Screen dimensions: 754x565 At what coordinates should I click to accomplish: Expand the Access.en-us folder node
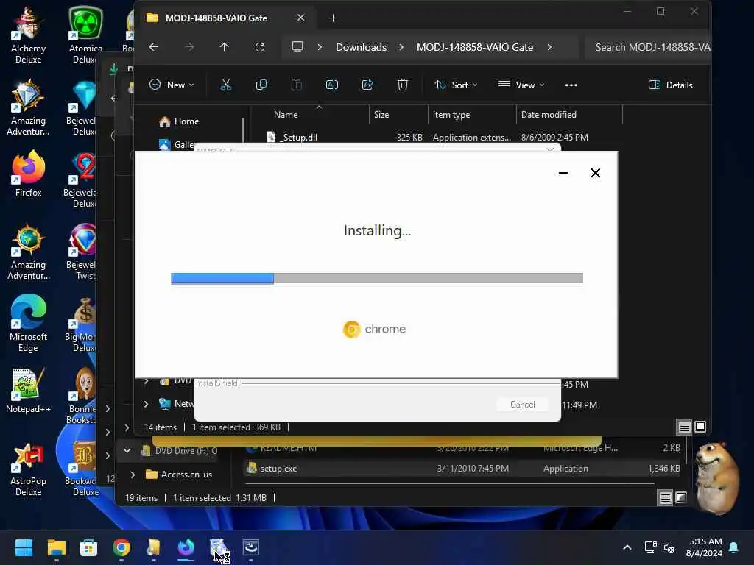[x=133, y=475]
